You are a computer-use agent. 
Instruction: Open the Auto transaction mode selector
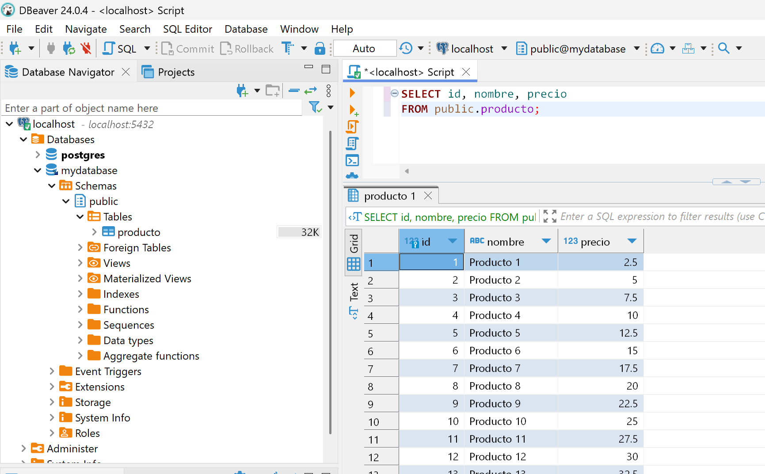[365, 48]
